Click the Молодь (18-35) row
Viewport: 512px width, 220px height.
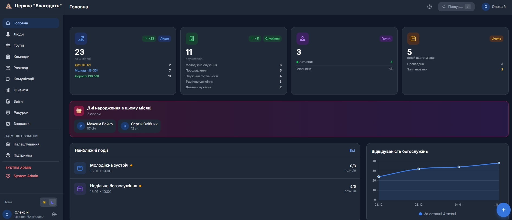tap(123, 70)
